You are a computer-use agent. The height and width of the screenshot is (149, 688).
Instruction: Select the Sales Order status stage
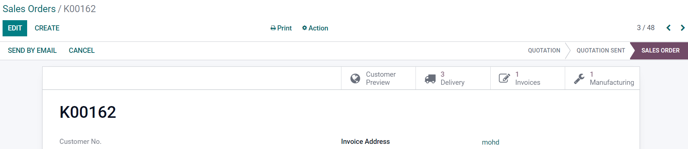pyautogui.click(x=660, y=51)
